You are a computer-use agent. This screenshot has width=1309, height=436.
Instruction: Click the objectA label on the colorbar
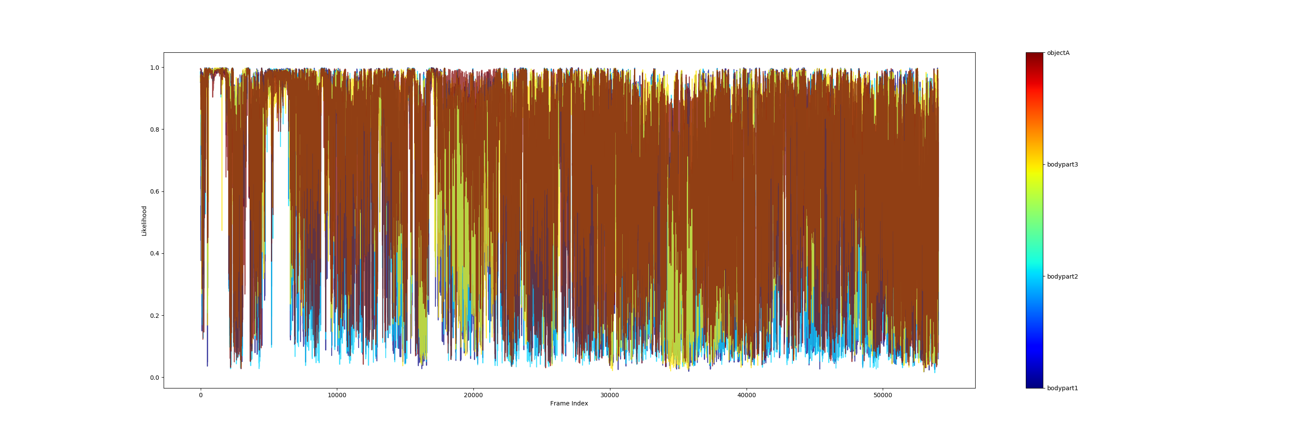(x=1060, y=52)
